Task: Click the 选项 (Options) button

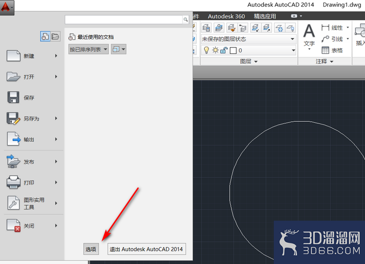Action: click(x=91, y=249)
